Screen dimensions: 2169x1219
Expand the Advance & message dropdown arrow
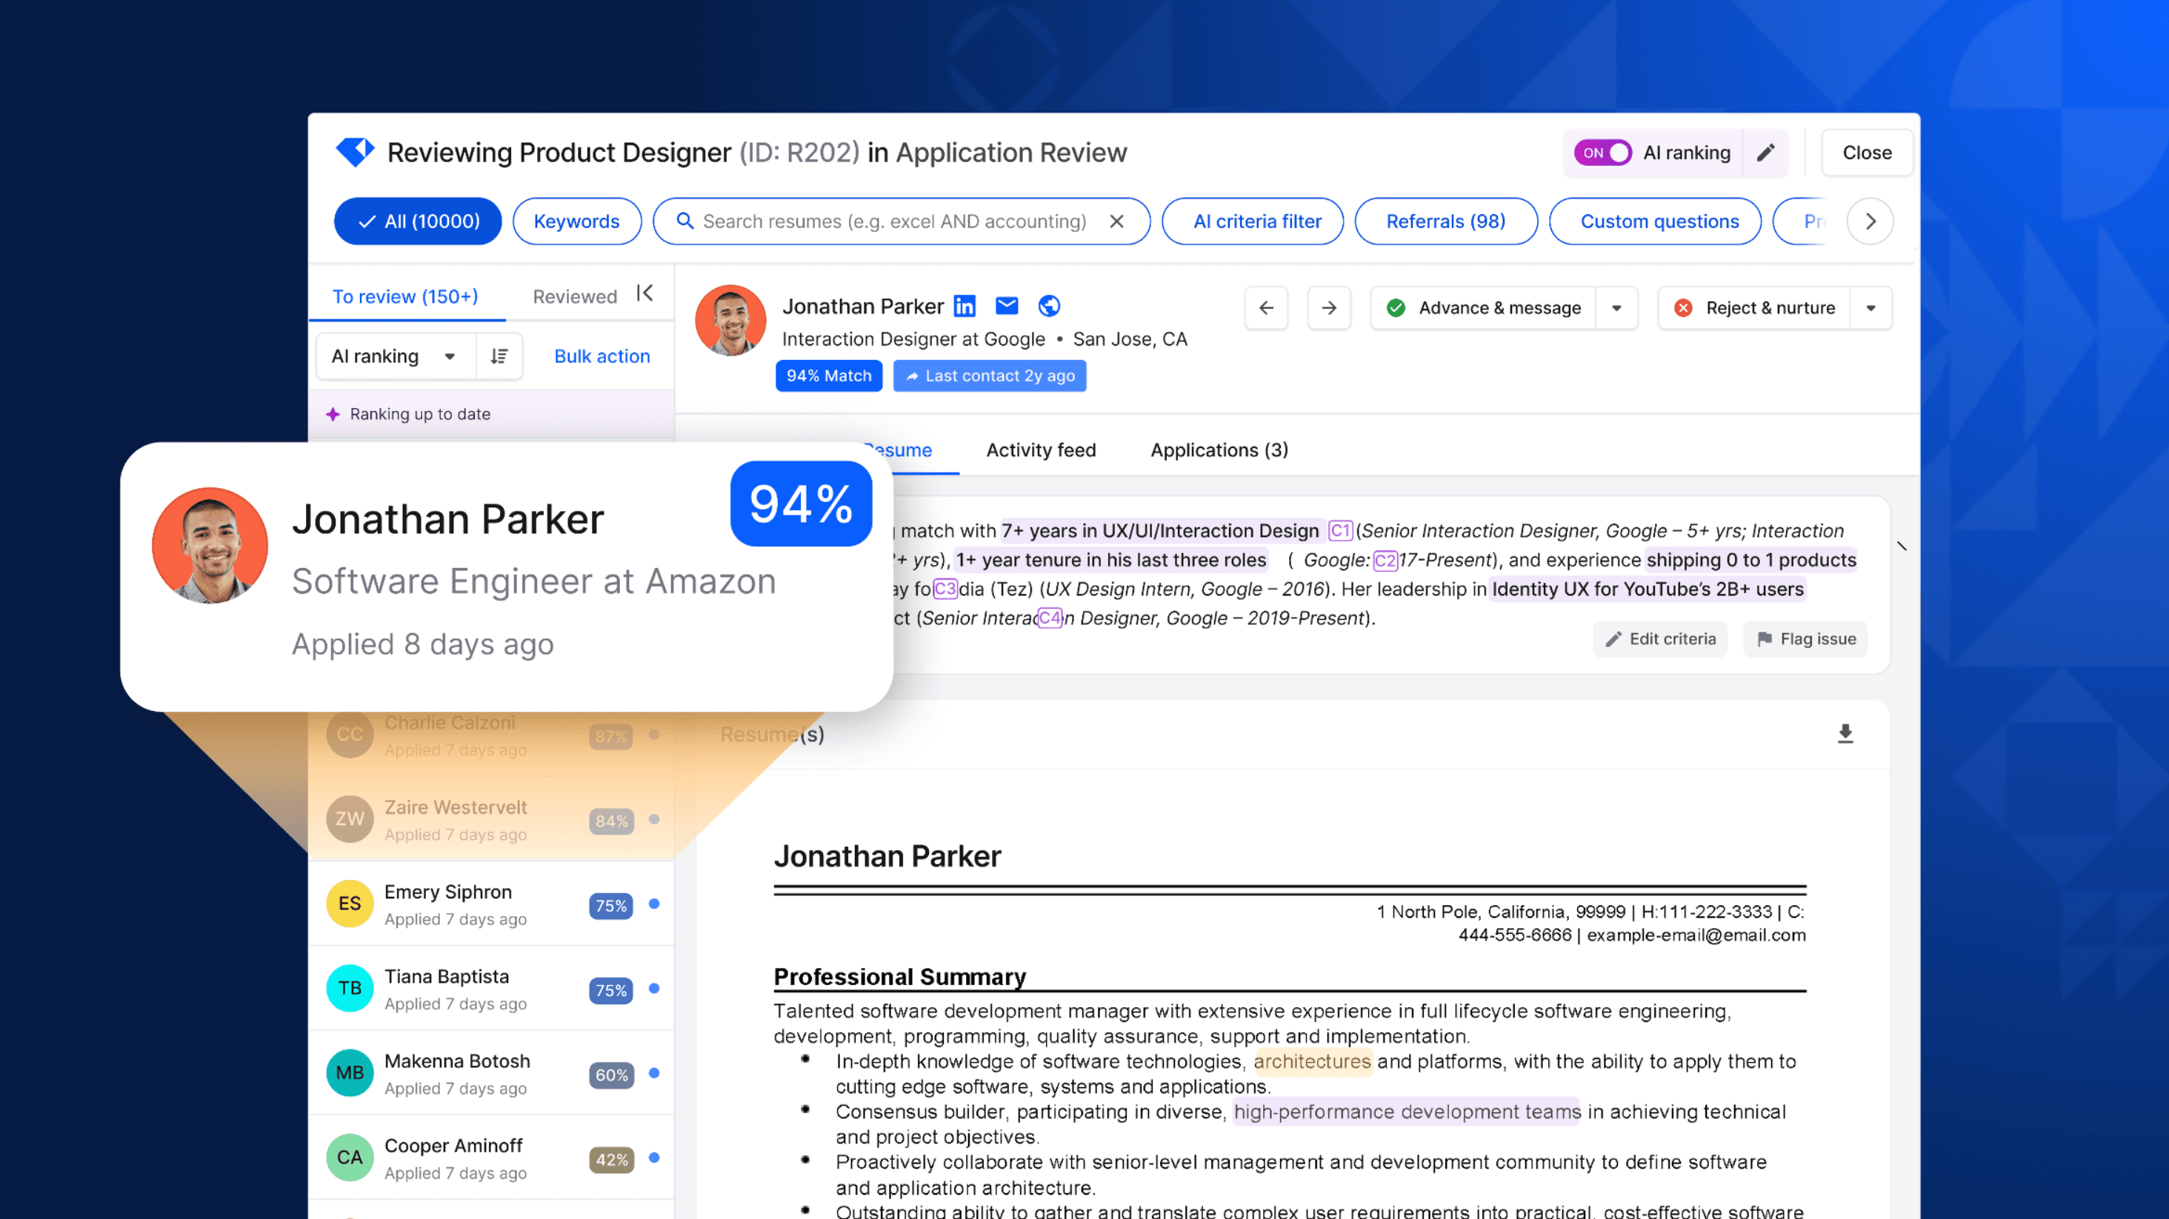coord(1616,308)
